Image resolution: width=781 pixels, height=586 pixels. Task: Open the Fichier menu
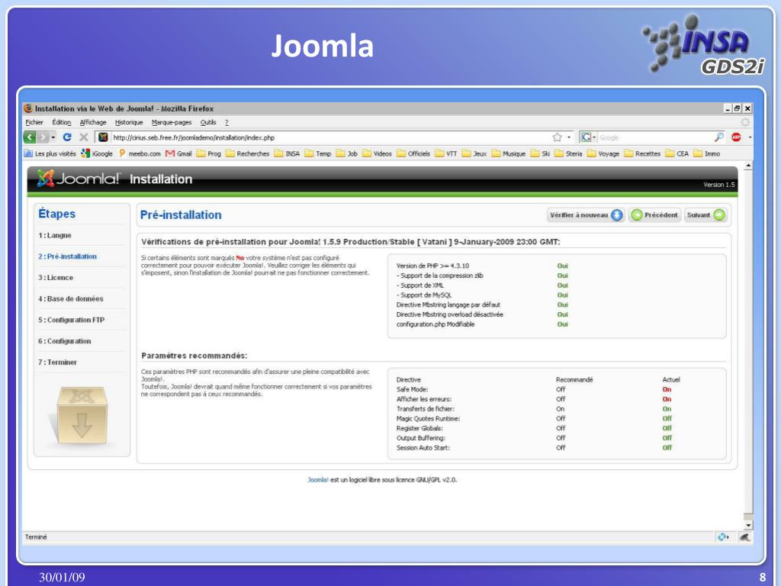tap(34, 122)
